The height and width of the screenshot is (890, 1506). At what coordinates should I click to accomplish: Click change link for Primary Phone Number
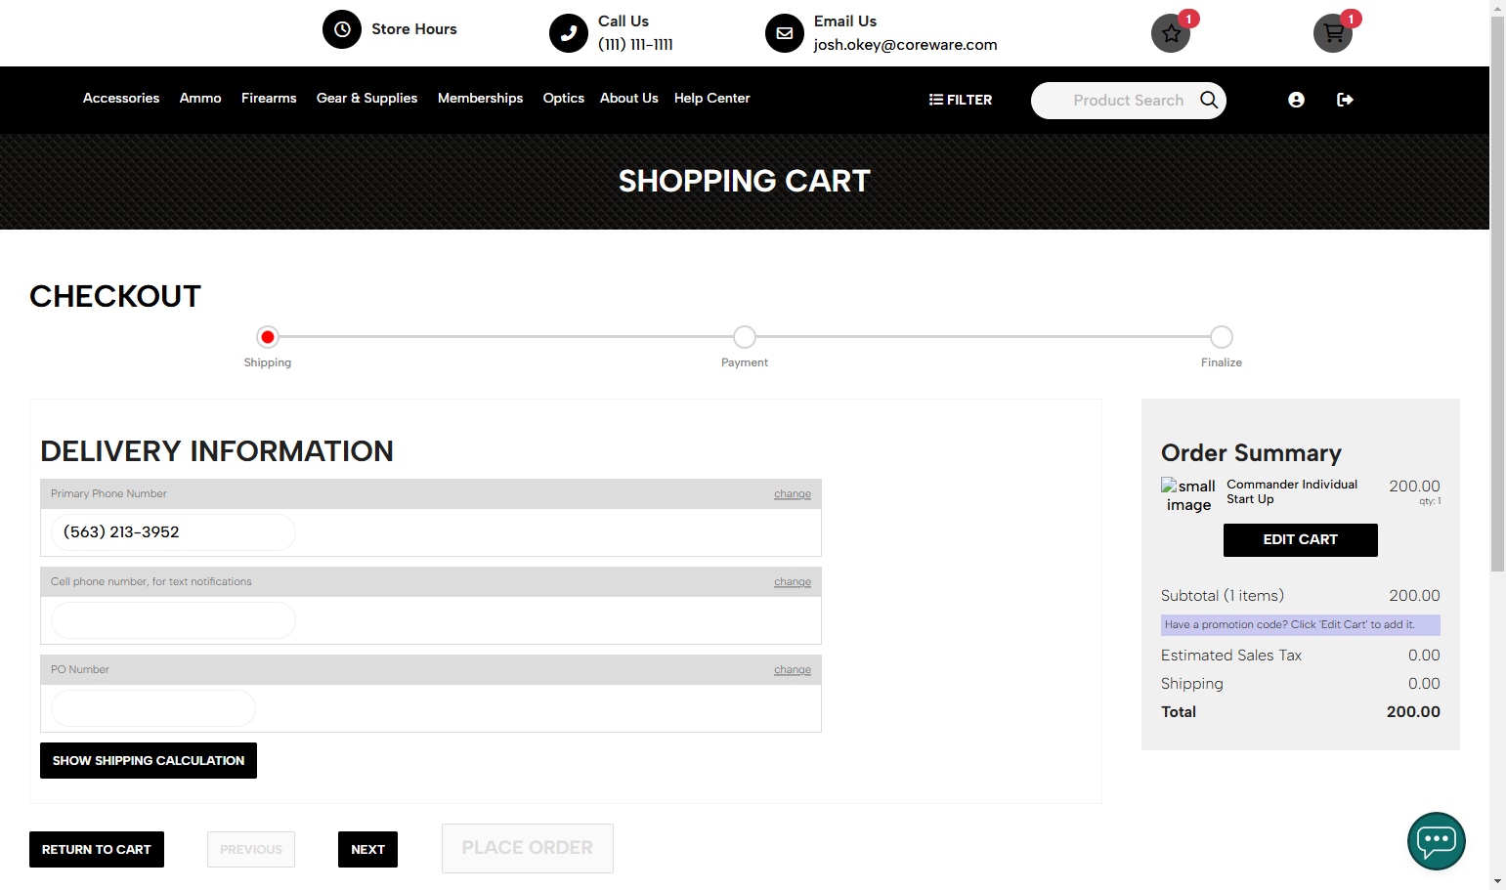pos(793,494)
